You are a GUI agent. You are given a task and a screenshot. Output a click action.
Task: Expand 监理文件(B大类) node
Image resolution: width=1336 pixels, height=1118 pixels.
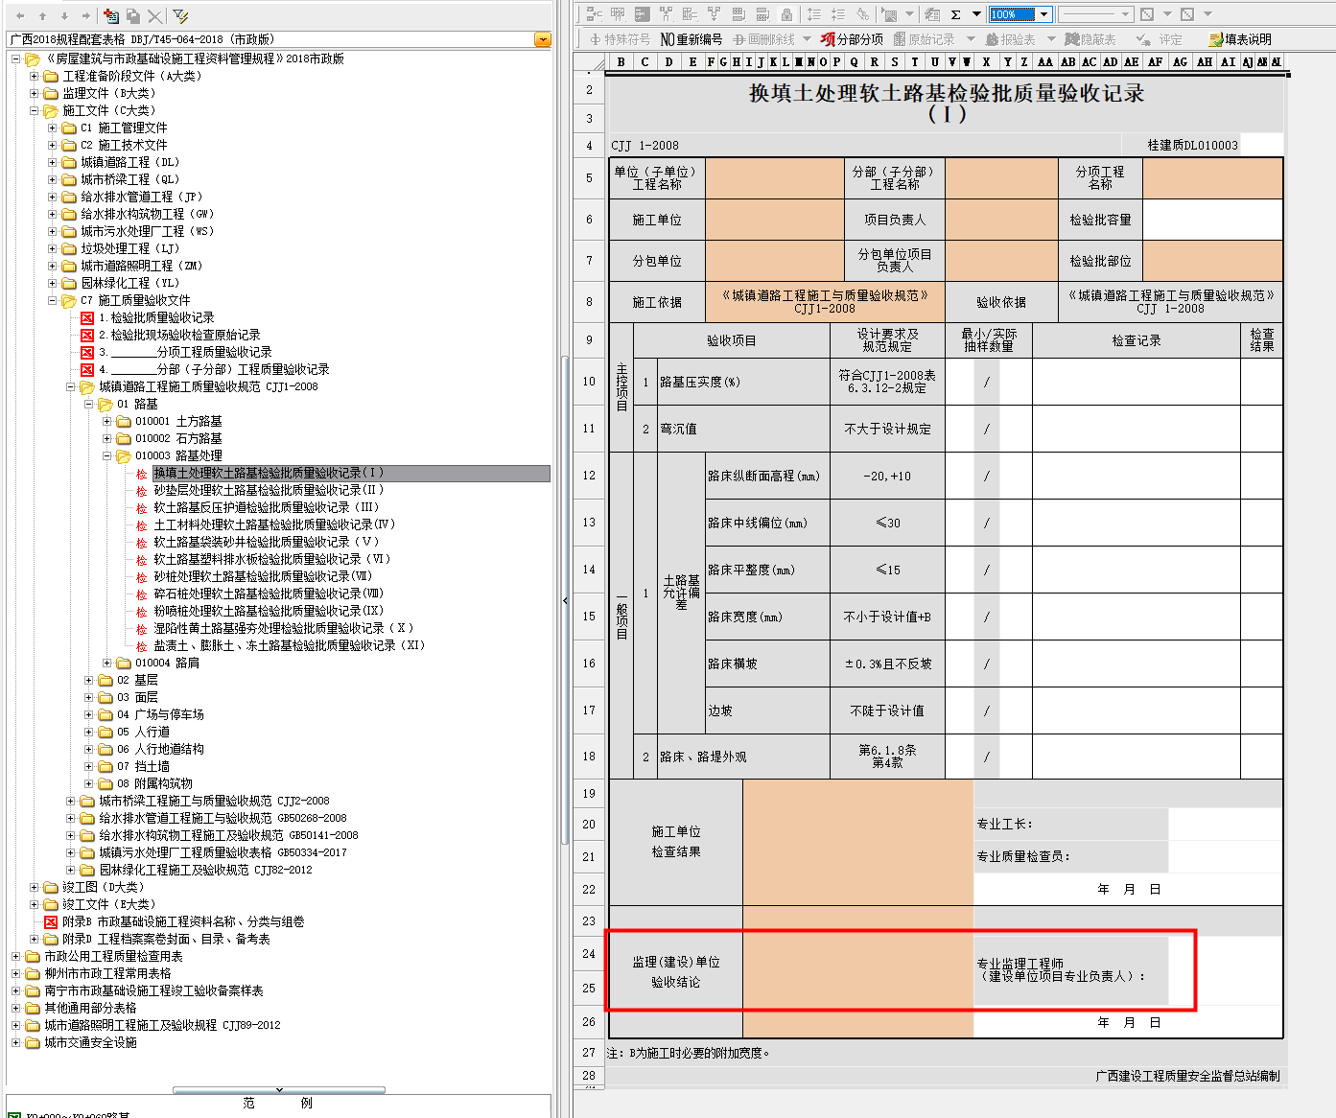point(34,93)
